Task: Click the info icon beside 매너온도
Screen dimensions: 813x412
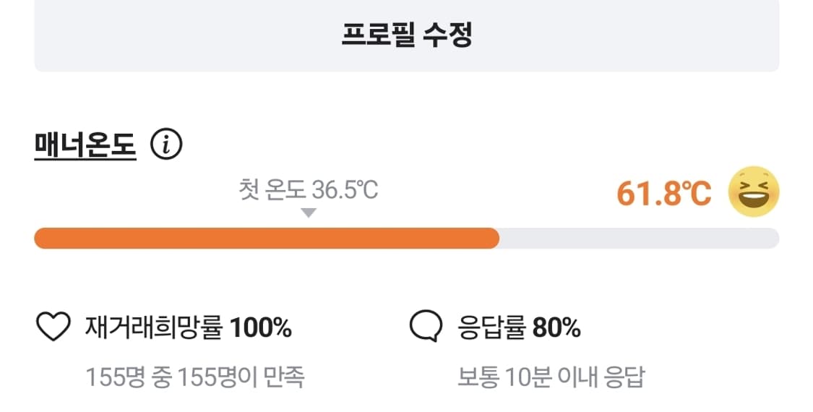Action: coord(166,146)
